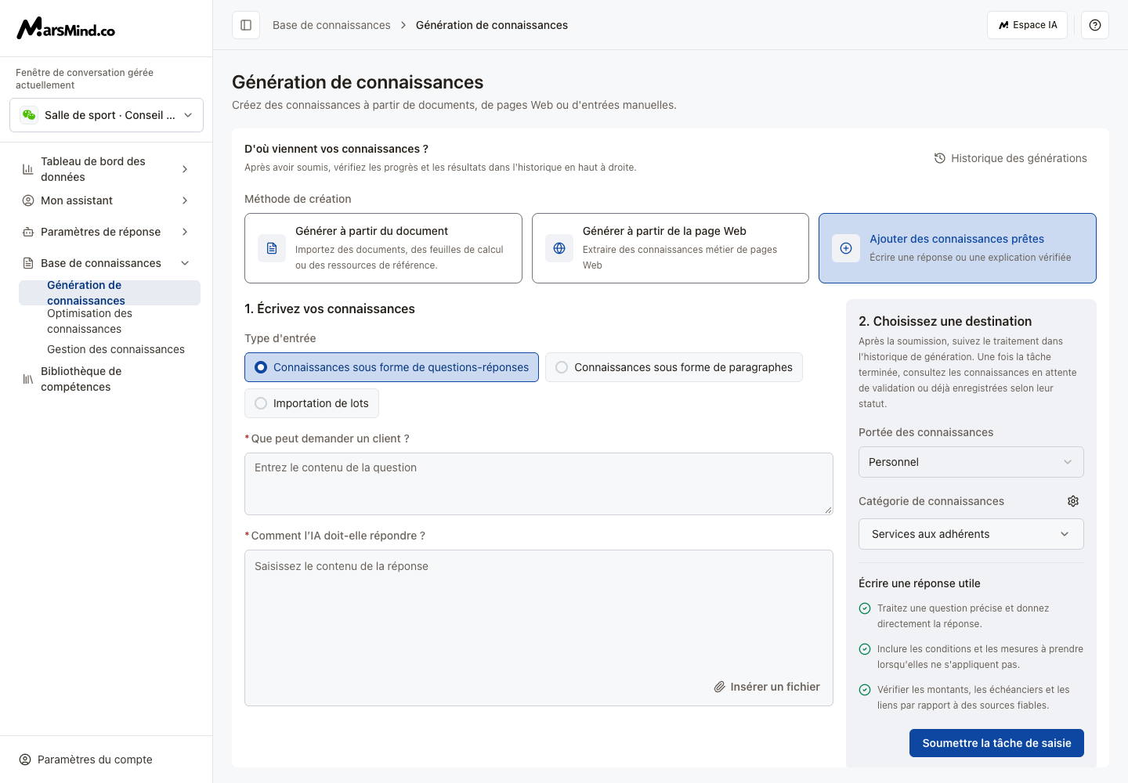View Historique des générations
Image resolution: width=1128 pixels, height=783 pixels.
[x=1010, y=158]
